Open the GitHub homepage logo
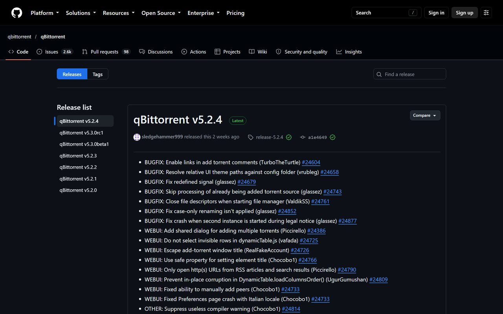 pyautogui.click(x=17, y=13)
